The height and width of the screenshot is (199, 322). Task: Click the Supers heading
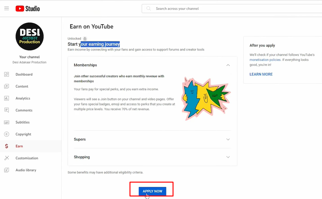pyautogui.click(x=80, y=139)
